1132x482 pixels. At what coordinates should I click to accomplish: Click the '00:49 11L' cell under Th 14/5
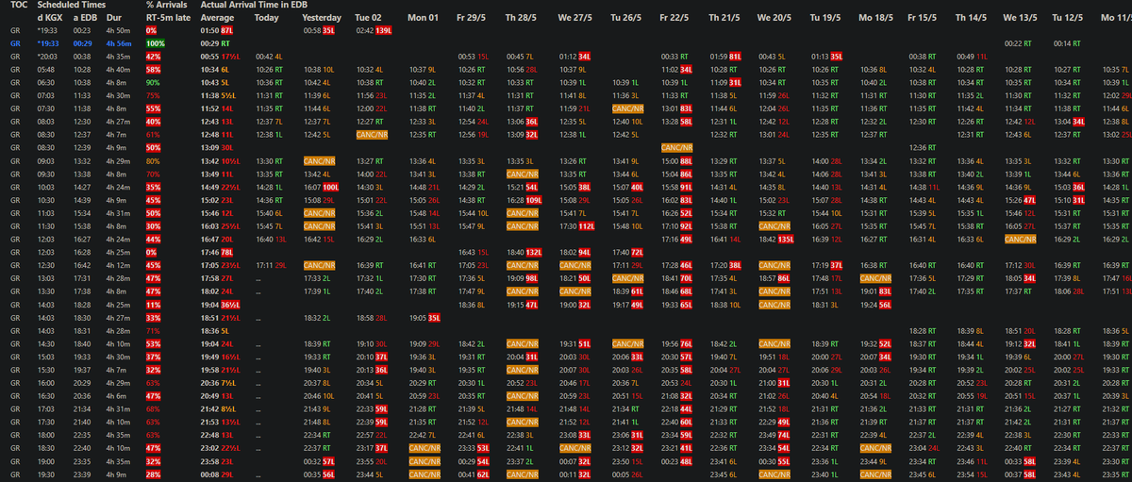(x=972, y=57)
